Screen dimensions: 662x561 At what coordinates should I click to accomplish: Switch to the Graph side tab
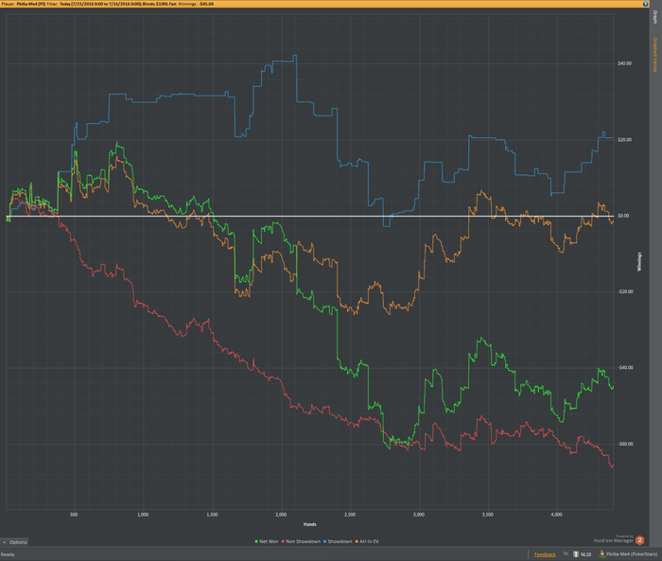pyautogui.click(x=655, y=16)
